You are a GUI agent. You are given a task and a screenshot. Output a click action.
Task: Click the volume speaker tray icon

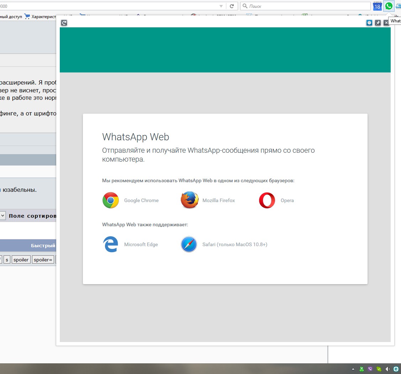coord(387,369)
